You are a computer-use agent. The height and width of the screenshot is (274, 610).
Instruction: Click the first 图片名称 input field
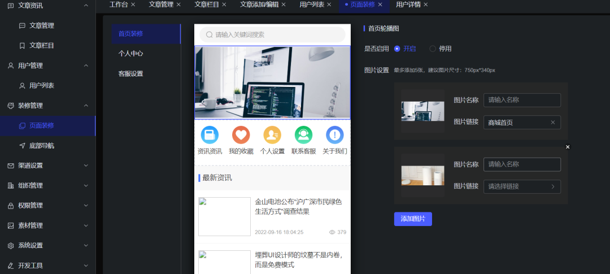(x=522, y=100)
